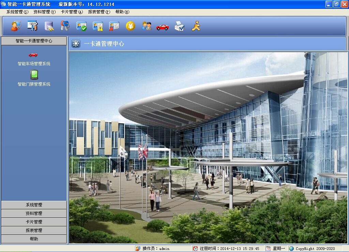Click the card-with-warning loss report icon
Viewport: 349px width, 252px height.
(97, 26)
